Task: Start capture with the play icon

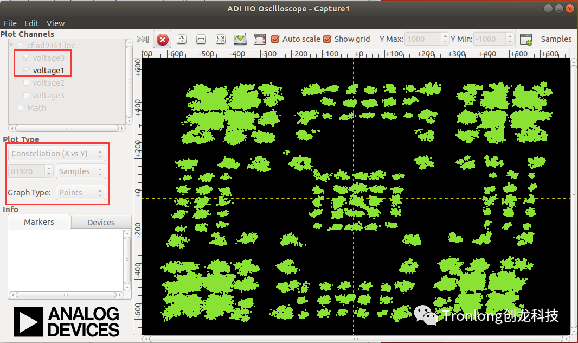Action: pyautogui.click(x=142, y=39)
